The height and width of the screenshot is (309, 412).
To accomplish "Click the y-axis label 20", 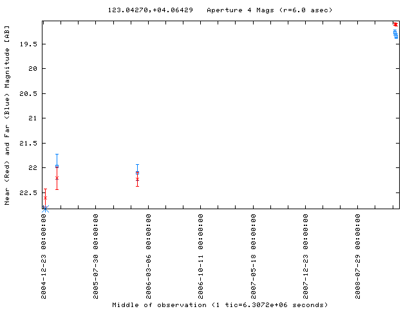I will coord(33,69).
